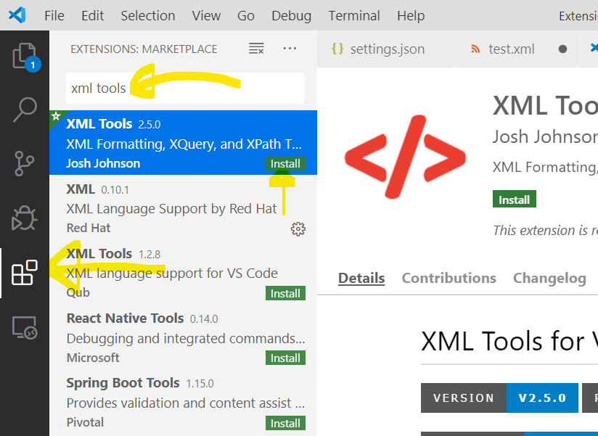Click the manage gear for Red Hat XML
598x436 pixels.
coord(298,229)
